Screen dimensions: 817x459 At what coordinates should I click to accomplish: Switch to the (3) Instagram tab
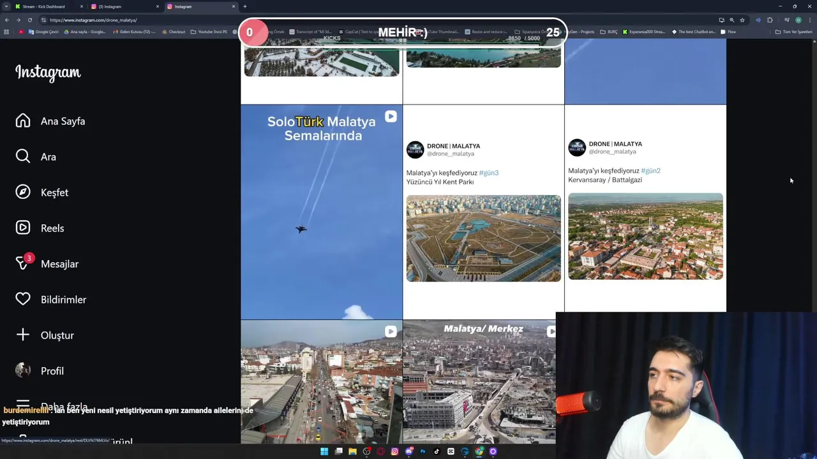pos(124,6)
